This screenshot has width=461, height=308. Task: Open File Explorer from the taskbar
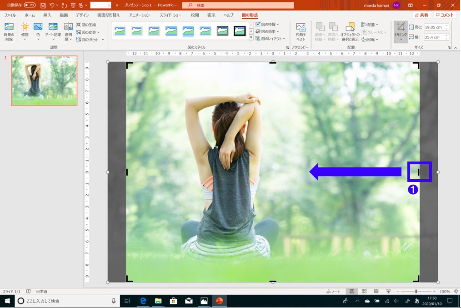pyautogui.click(x=158, y=301)
